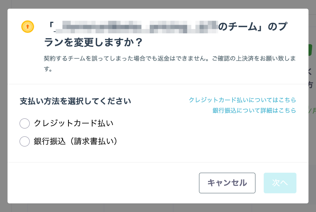This screenshot has height=212, width=316.
Task: Click the orange coin upgrade icon
Action: [x=27, y=27]
